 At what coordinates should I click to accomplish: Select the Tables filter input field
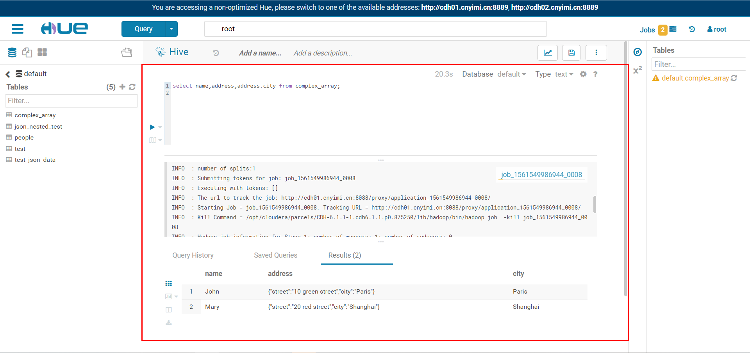pos(698,64)
